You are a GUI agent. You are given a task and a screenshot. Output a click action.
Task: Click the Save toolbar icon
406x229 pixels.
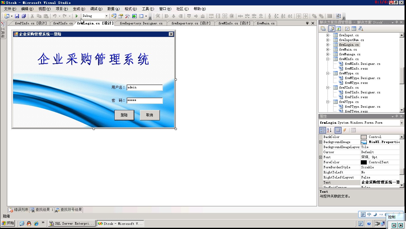tap(17, 16)
